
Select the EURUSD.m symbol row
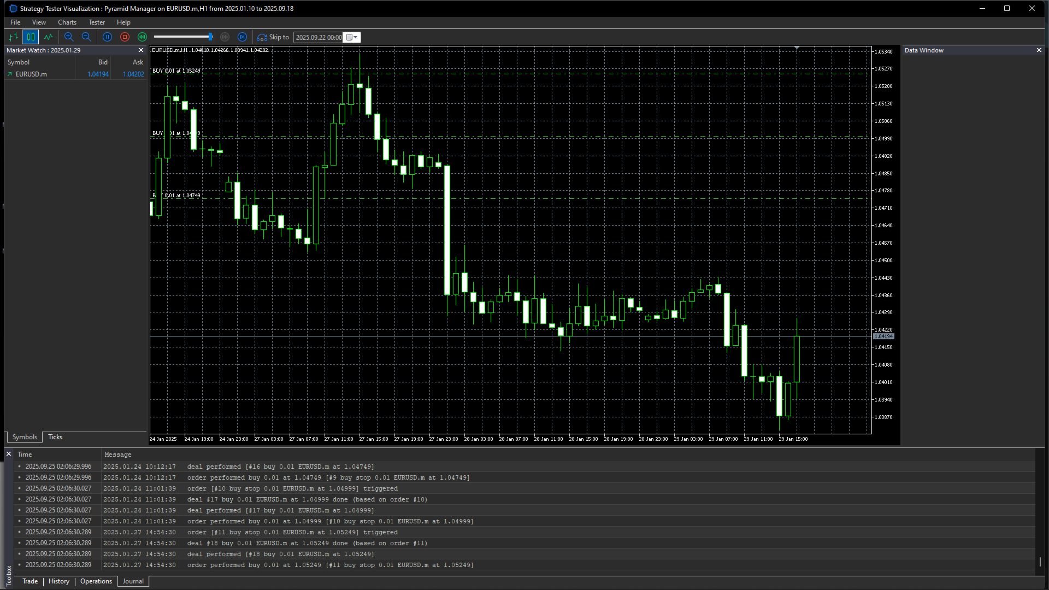click(75, 74)
